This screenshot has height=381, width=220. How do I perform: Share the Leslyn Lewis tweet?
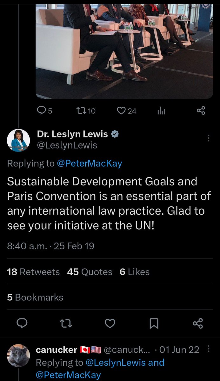[x=198, y=323]
